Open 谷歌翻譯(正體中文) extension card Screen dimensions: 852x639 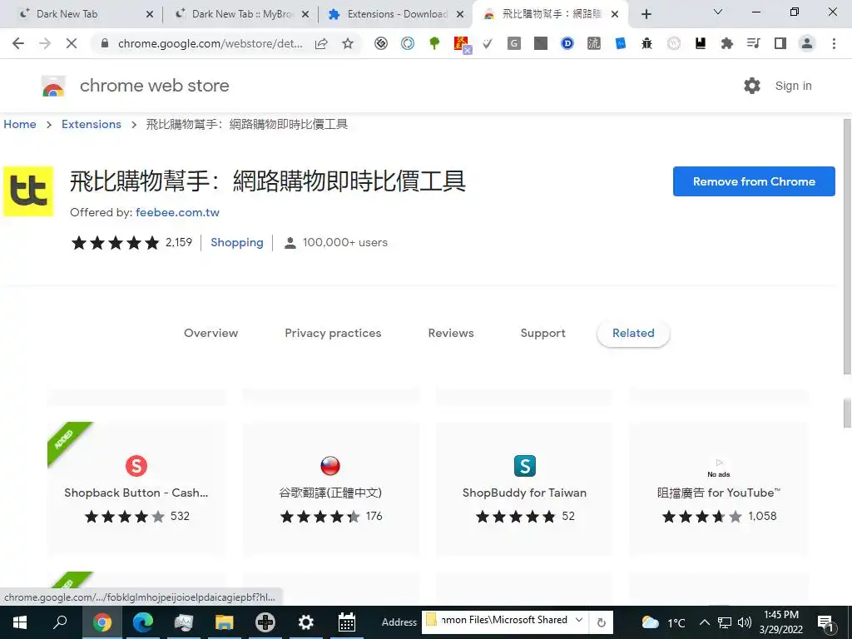330,489
